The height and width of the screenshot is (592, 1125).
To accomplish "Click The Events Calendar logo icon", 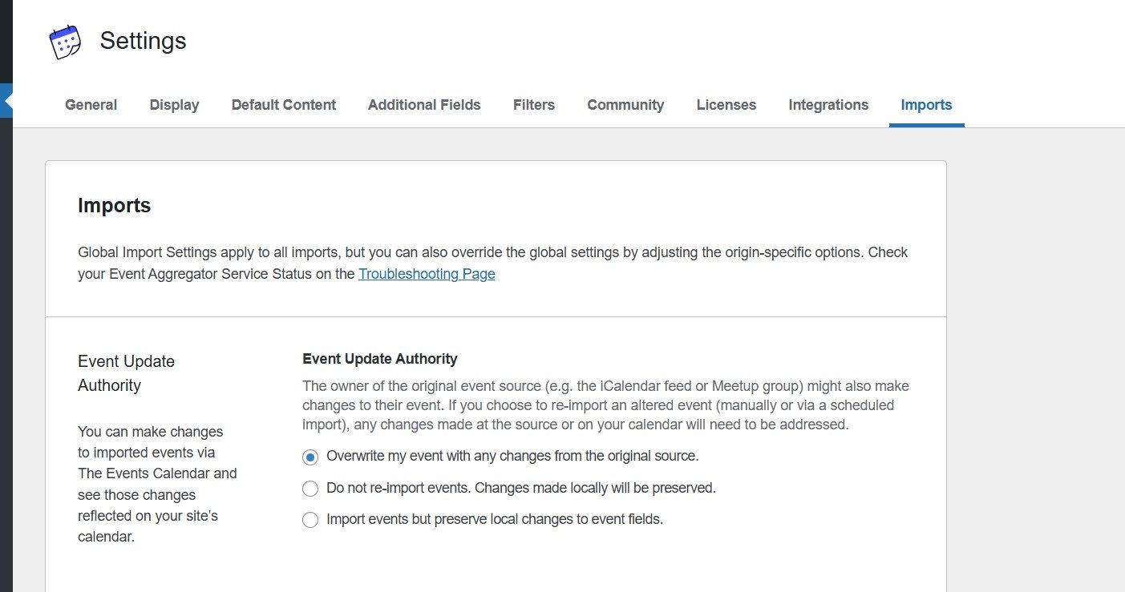I will tap(65, 42).
